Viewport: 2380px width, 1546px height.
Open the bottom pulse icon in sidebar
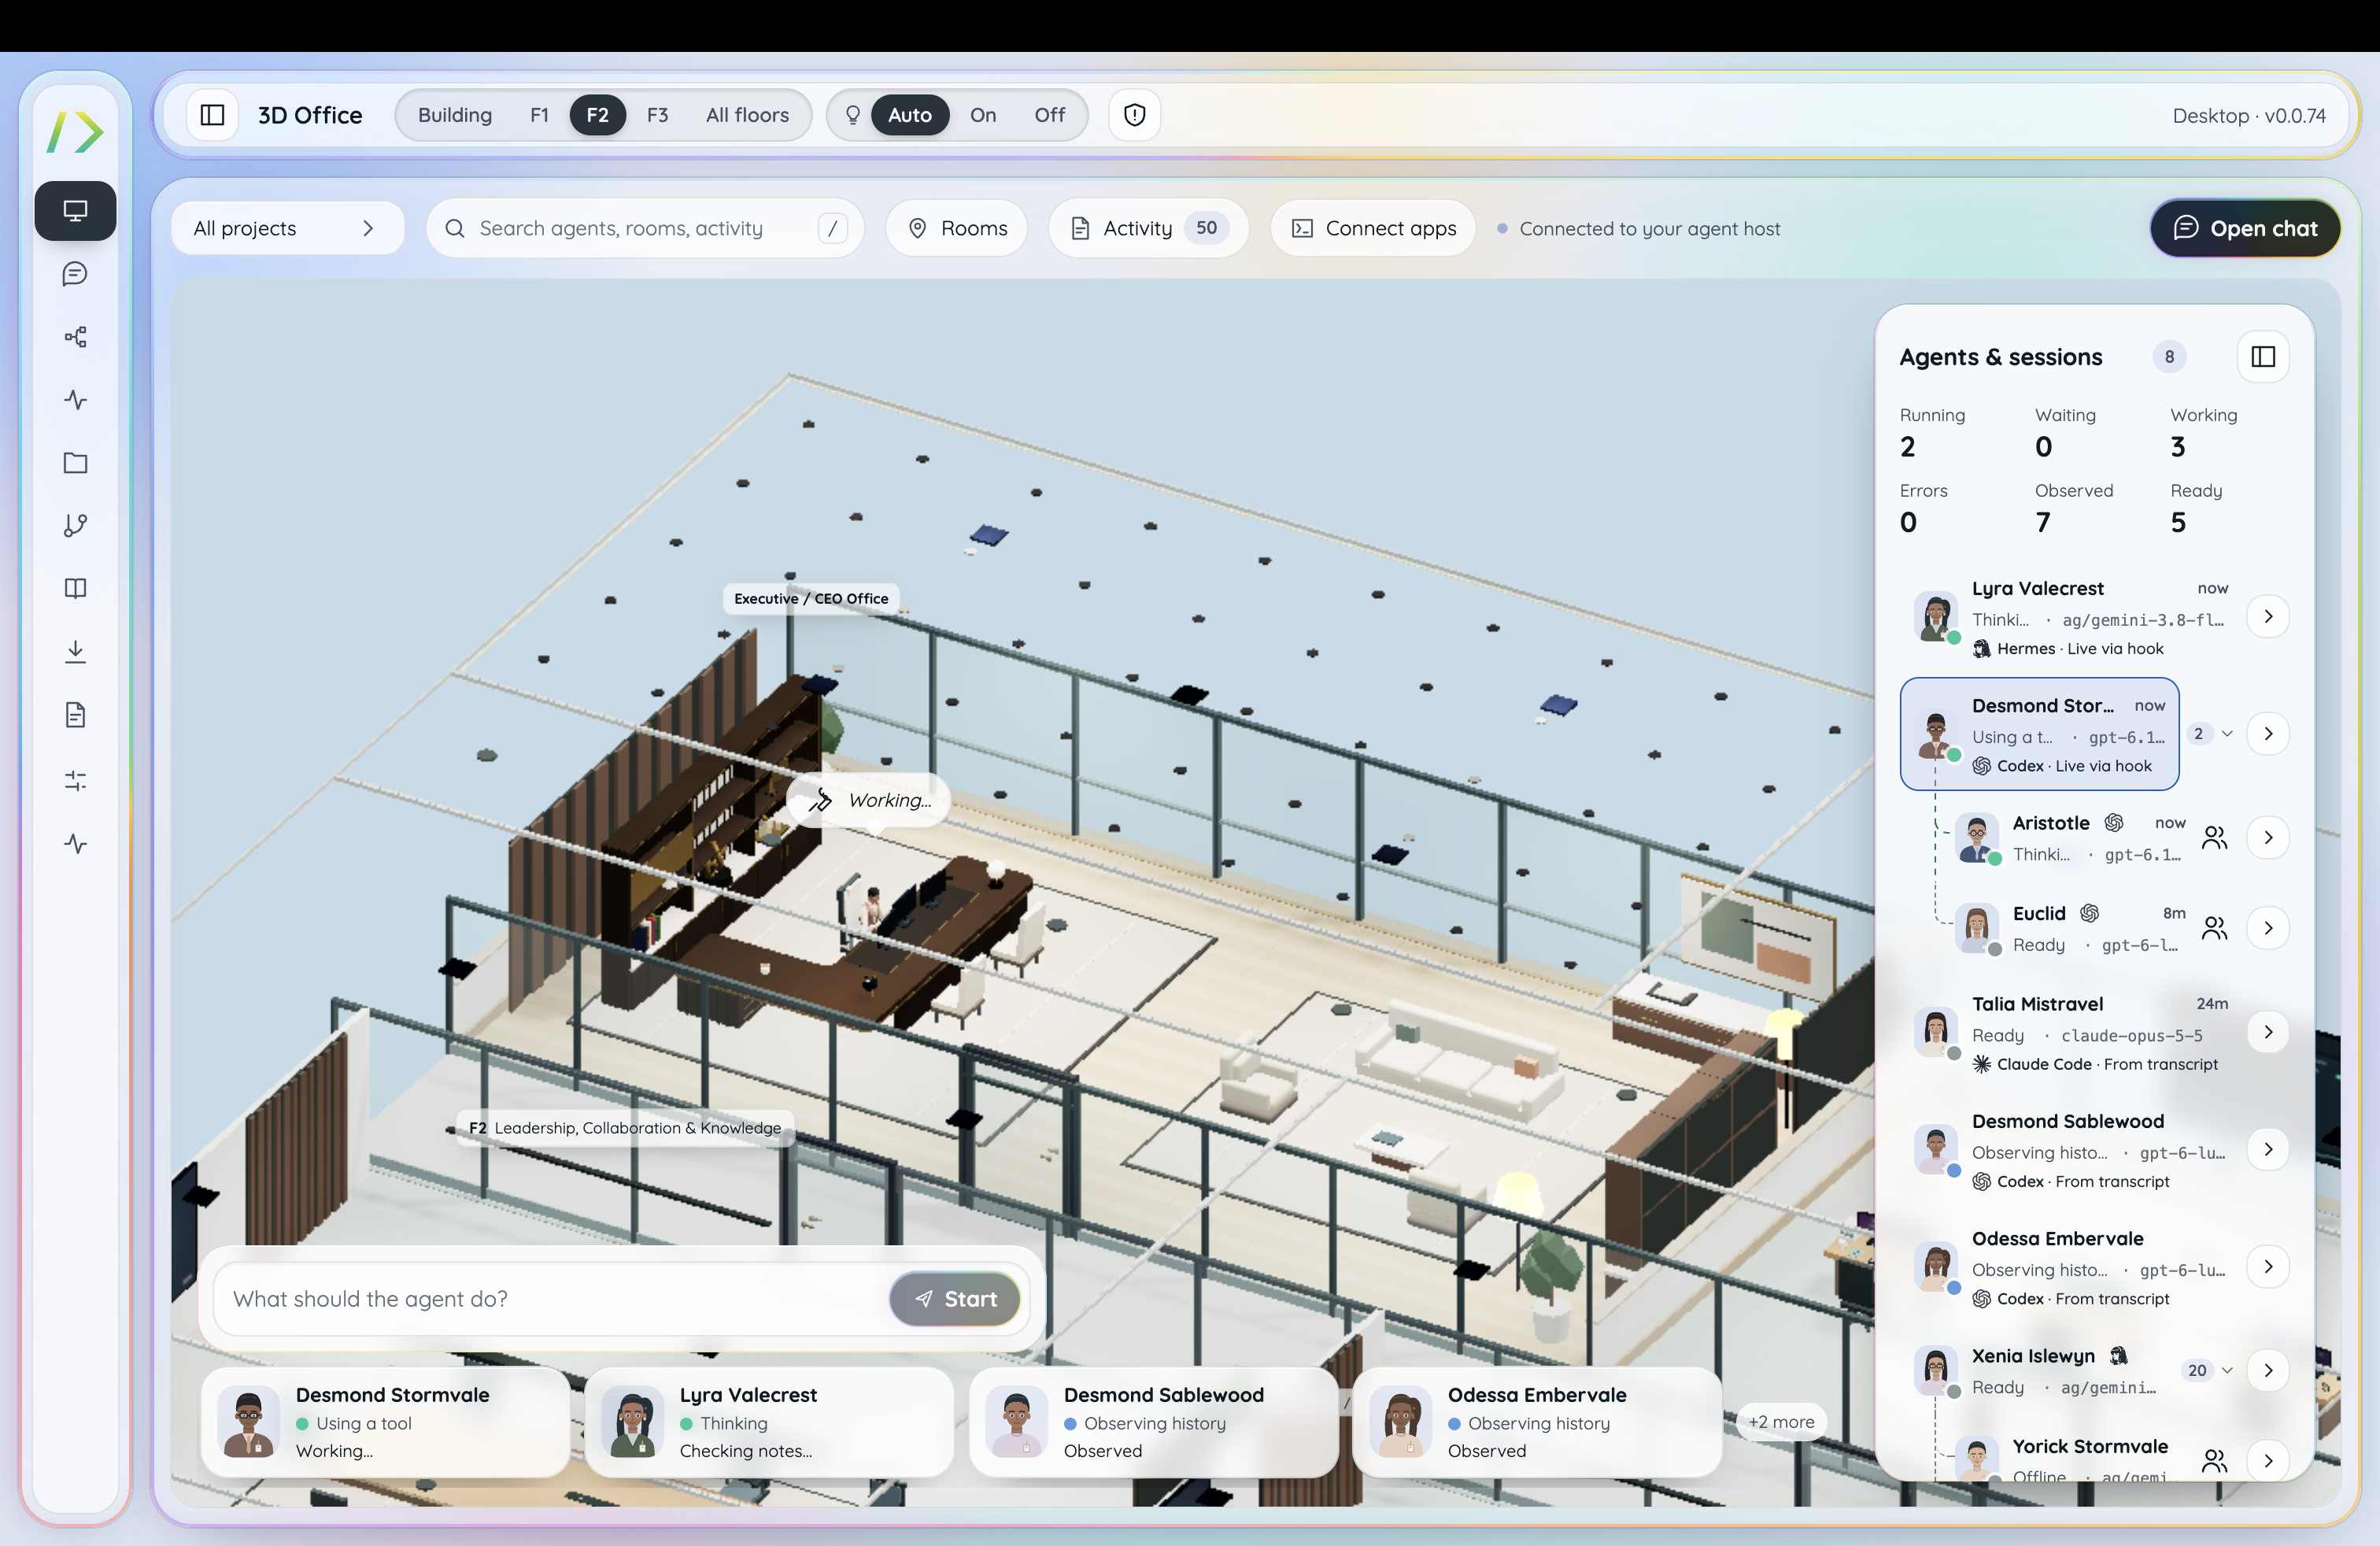[75, 844]
